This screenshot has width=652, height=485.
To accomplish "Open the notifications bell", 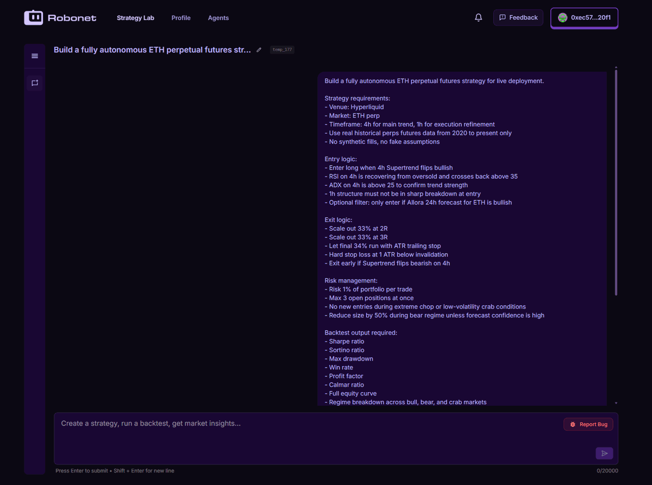I will [x=478, y=17].
